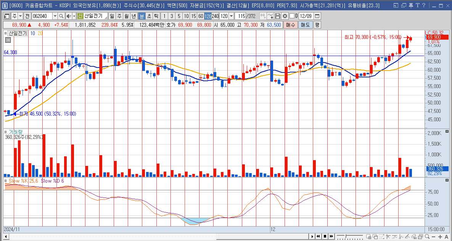This screenshot has width=452, height=241.
Task: Select the 240 minute interval button
Action: pos(216,16)
